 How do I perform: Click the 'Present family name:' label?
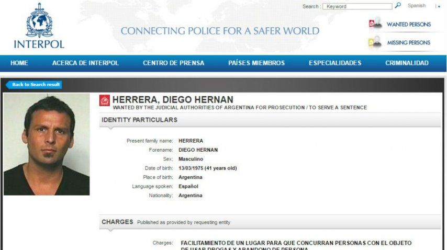point(150,141)
